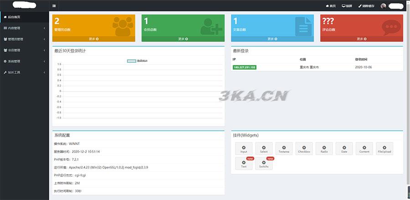Click the Content widget gear icon
Viewport: 410px width, 200px height.
coord(364,148)
